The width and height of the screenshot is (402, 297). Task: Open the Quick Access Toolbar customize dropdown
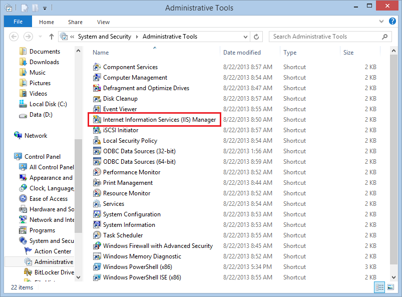45,8
